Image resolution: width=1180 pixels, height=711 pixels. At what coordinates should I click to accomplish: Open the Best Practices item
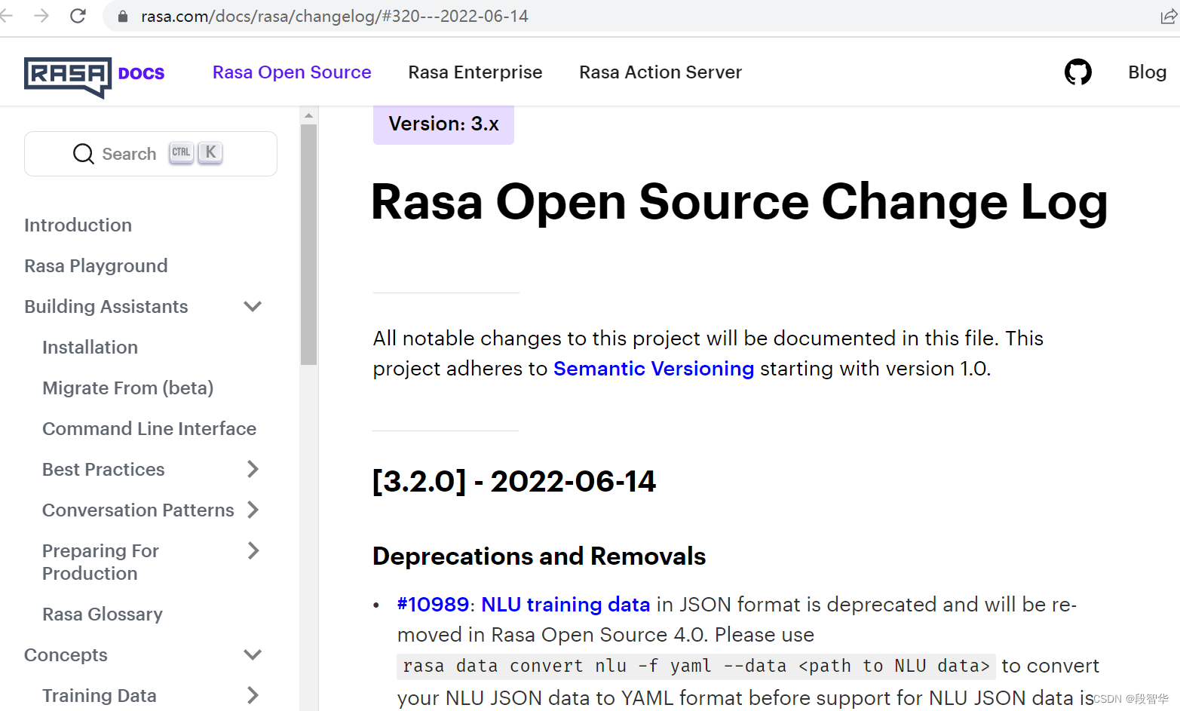[x=103, y=470]
